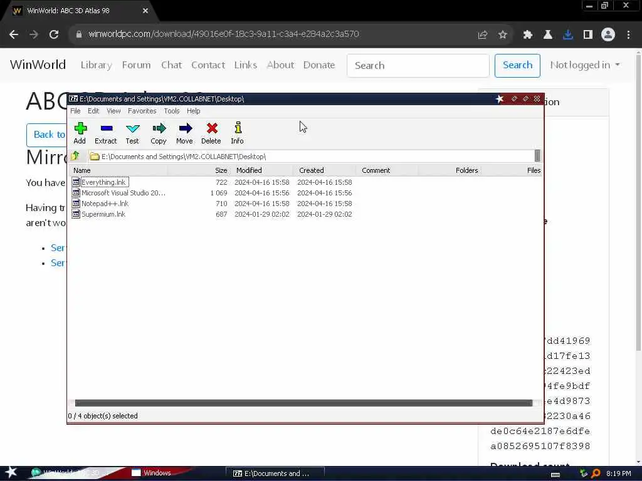
Task: Click the Extract toolbar icon
Action: (x=106, y=133)
